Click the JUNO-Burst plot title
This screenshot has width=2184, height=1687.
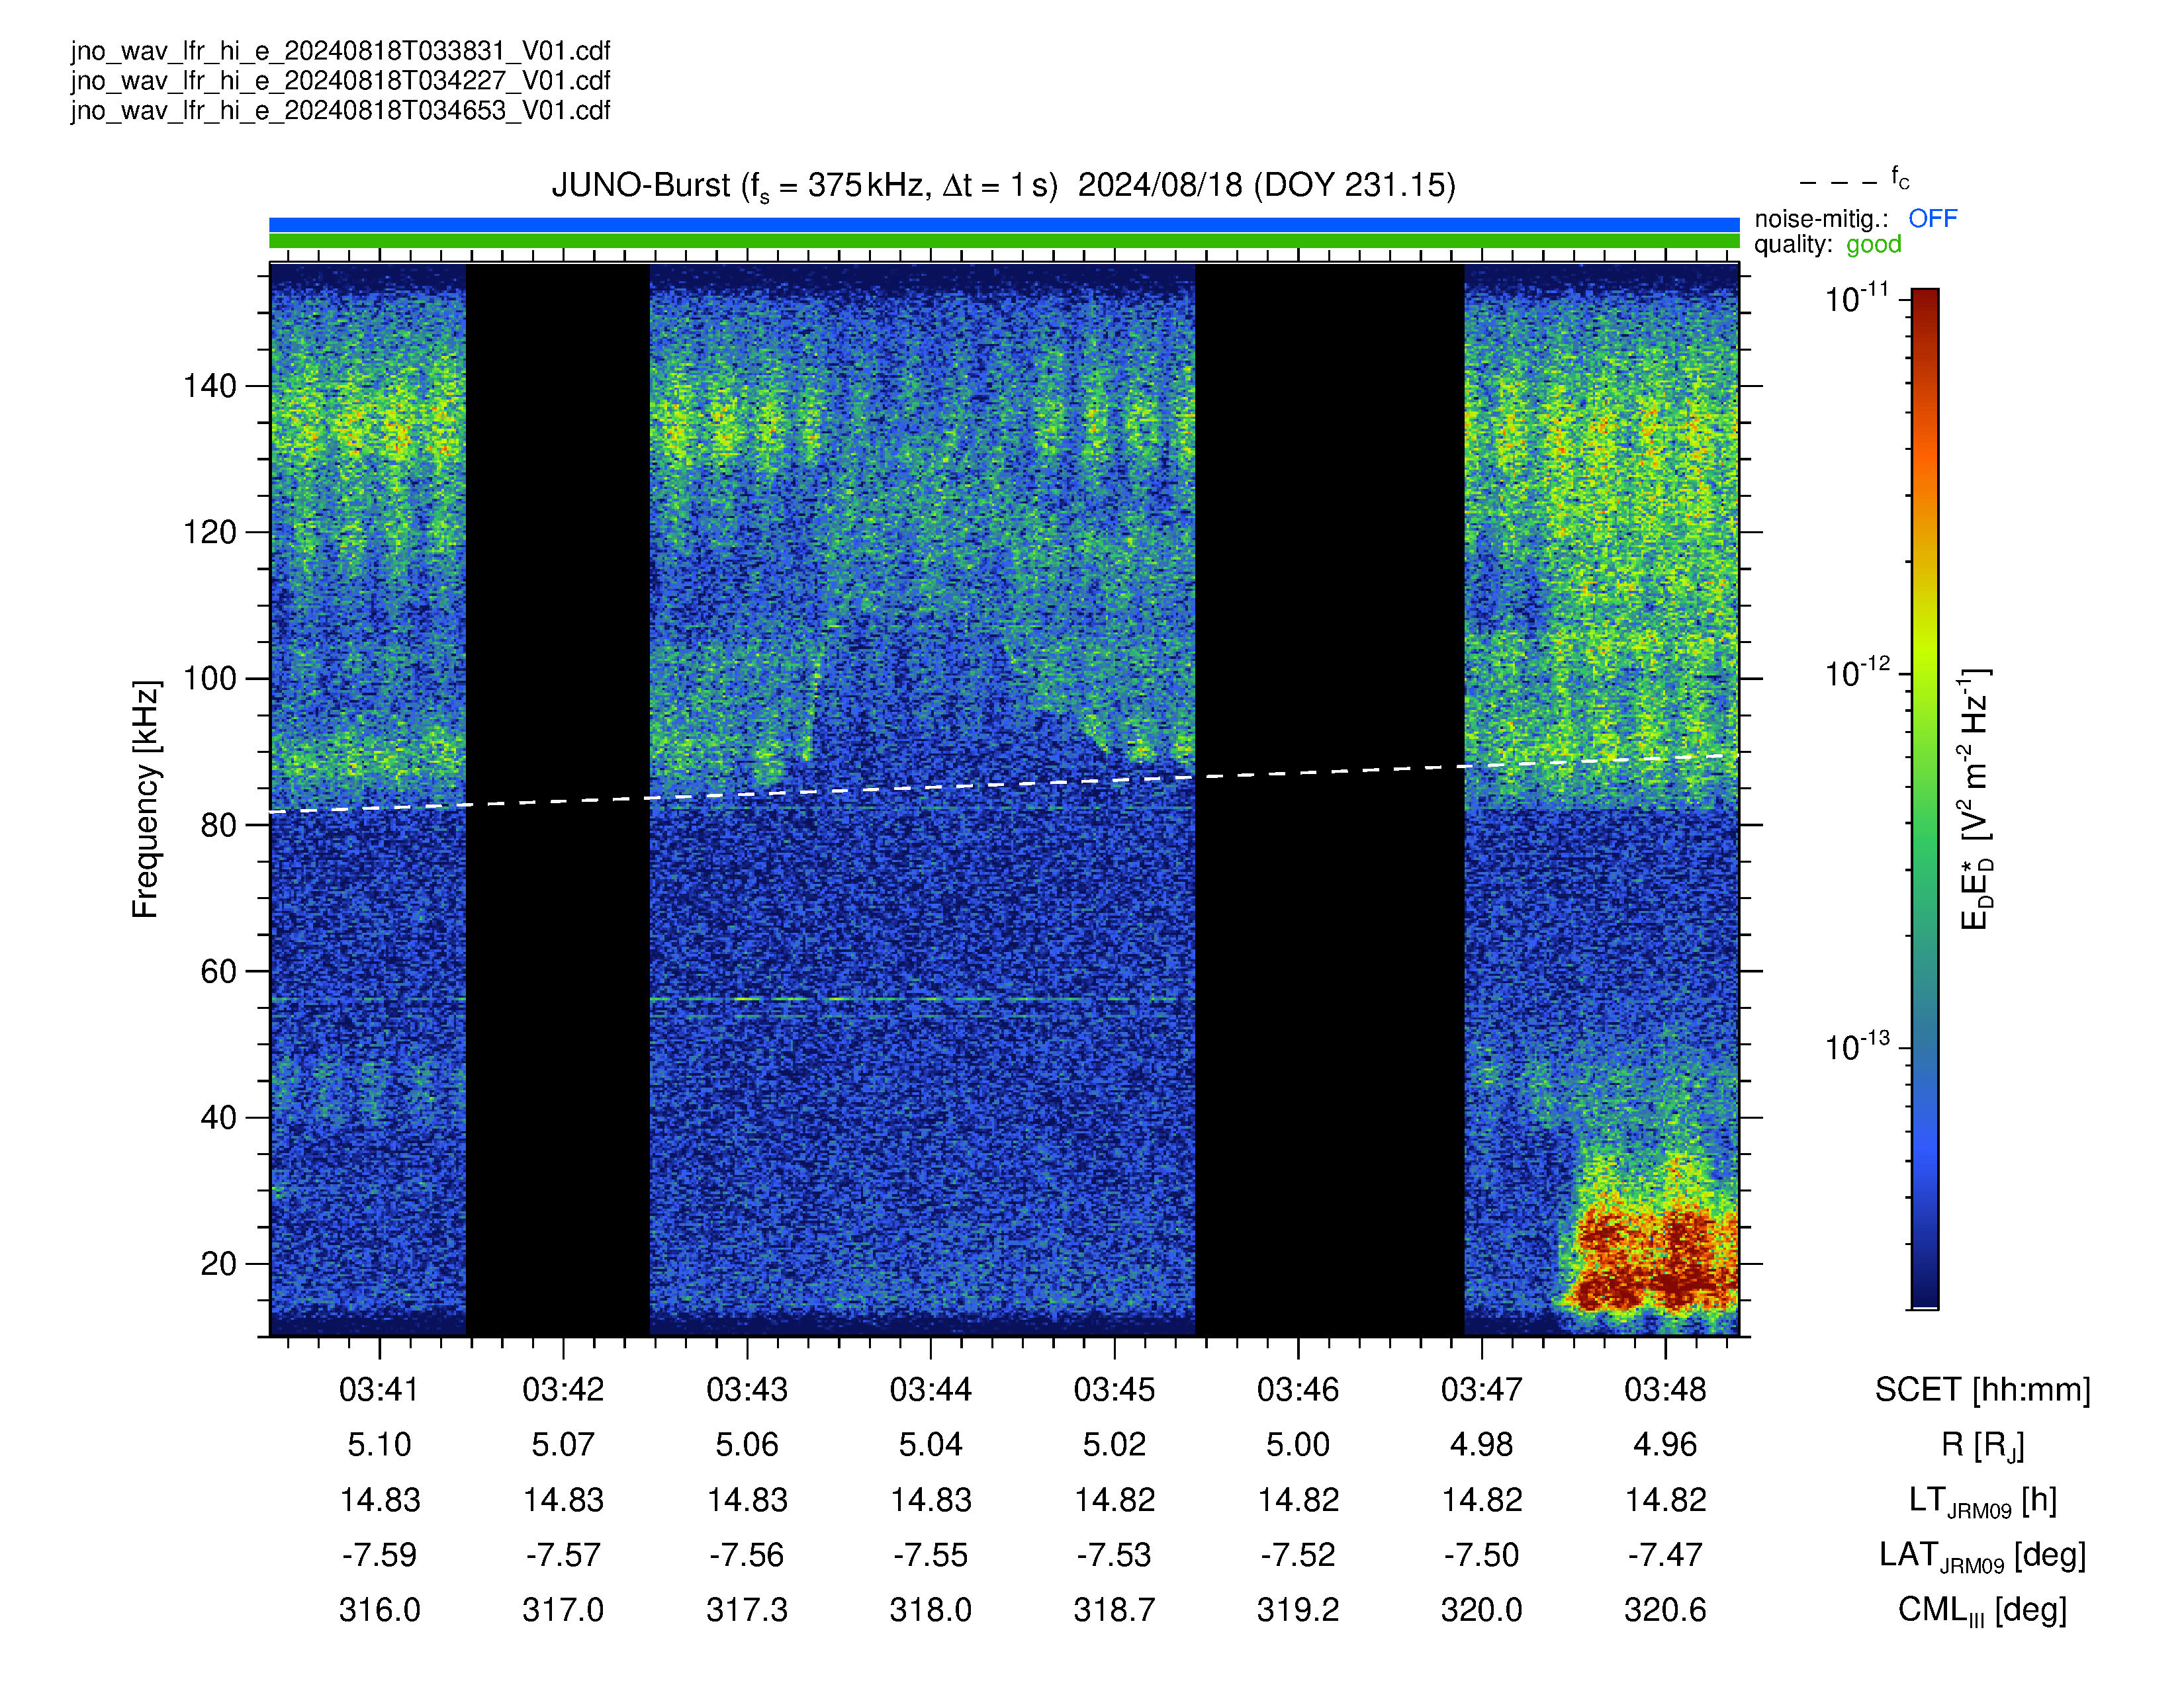[1003, 186]
